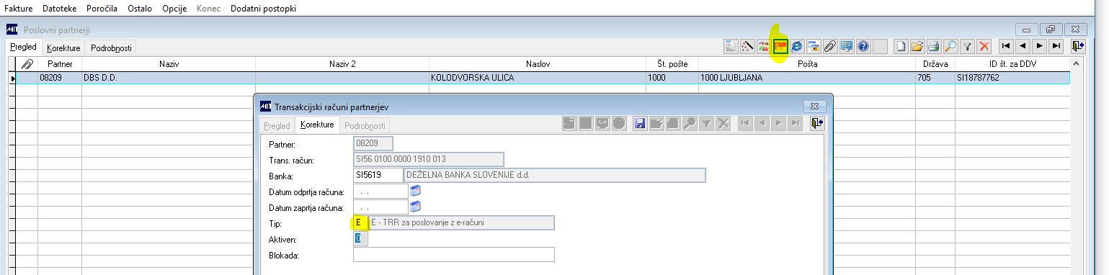The width and height of the screenshot is (1109, 275).
Task: Click the magnifier search icon in main toolbar
Action: pos(951,46)
